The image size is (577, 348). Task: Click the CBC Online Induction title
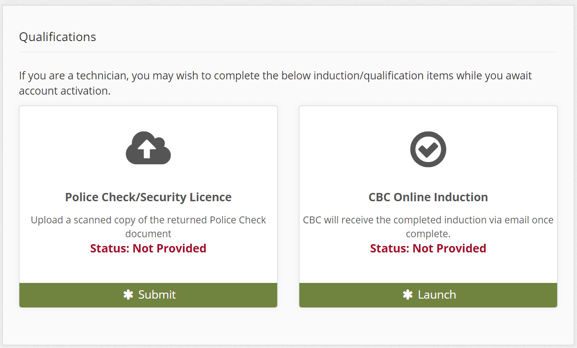tap(428, 197)
